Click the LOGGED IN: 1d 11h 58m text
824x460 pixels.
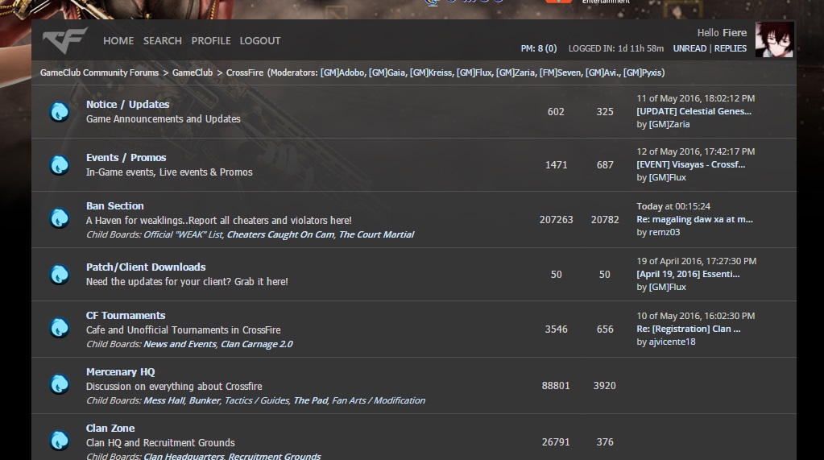tap(616, 48)
